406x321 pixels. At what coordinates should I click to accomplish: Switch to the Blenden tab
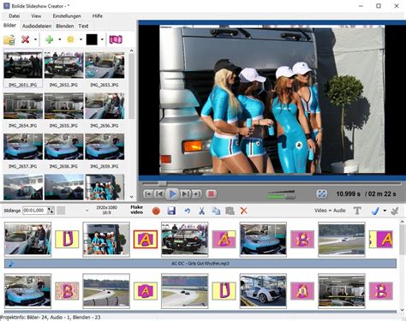pyautogui.click(x=65, y=26)
